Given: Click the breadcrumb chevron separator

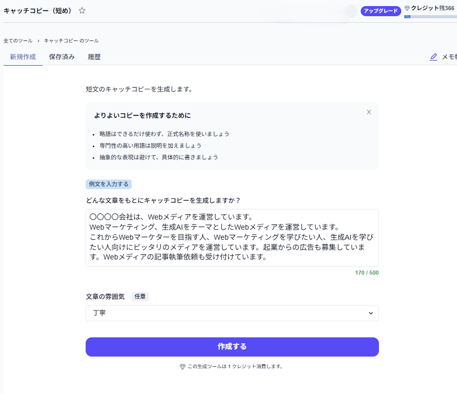Looking at the screenshot, I should pyautogui.click(x=38, y=41).
